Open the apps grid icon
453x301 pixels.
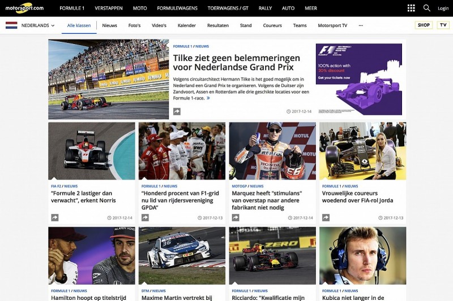pos(411,8)
